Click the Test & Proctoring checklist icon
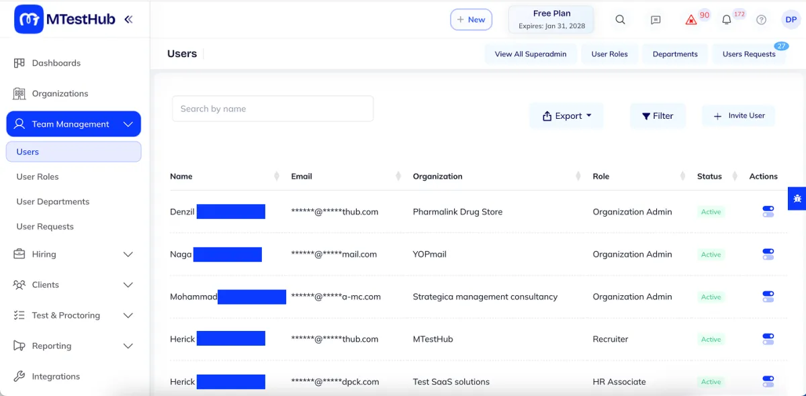Viewport: 806px width, 396px height. [x=19, y=315]
